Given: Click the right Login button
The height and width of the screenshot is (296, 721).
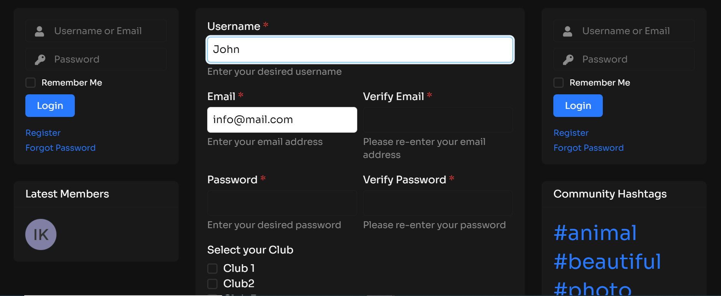Looking at the screenshot, I should point(578,105).
